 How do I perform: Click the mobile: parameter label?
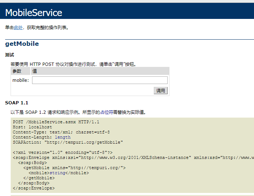(x=21, y=80)
